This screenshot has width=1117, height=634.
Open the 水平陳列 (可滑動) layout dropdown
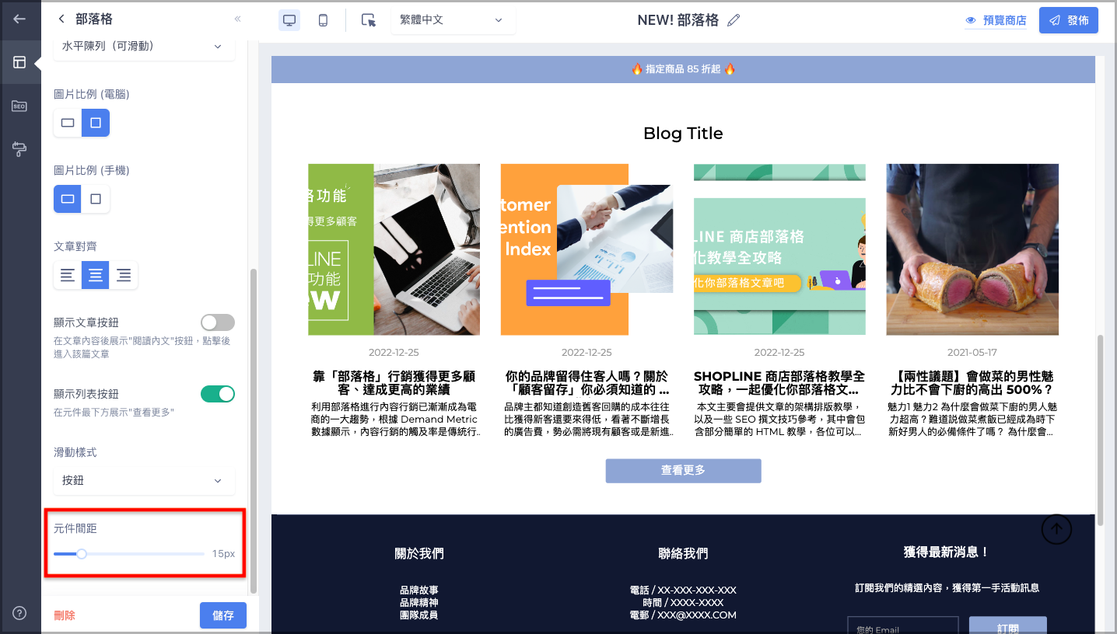point(144,47)
